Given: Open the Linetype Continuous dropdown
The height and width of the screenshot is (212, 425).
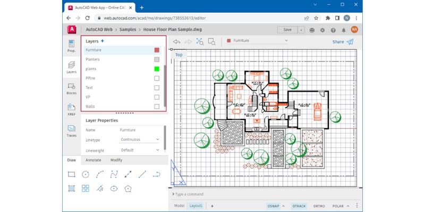Looking at the screenshot, I should point(140,139).
